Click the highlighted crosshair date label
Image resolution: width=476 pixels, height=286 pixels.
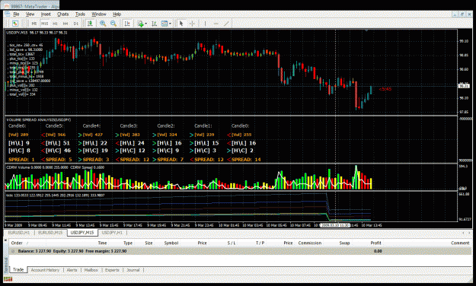(x=335, y=225)
